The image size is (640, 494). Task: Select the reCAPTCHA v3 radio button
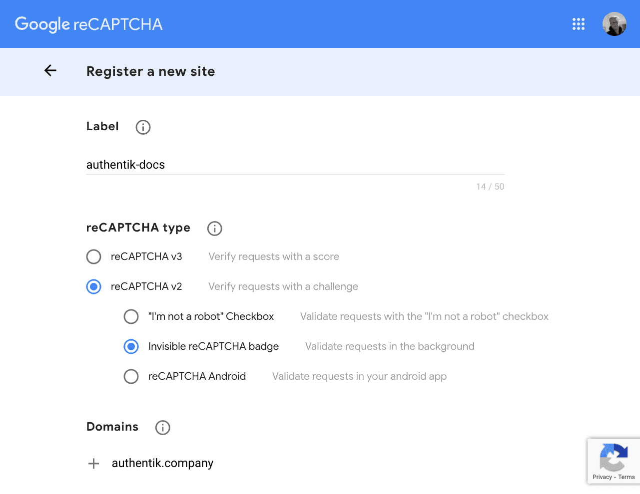pos(94,257)
